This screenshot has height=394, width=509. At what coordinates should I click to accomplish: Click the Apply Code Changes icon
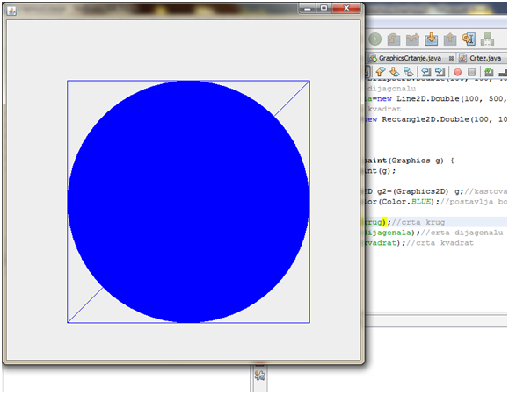[487, 39]
